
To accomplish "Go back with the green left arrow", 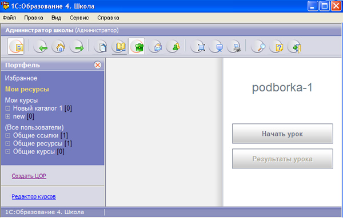I will pyautogui.click(x=41, y=47).
